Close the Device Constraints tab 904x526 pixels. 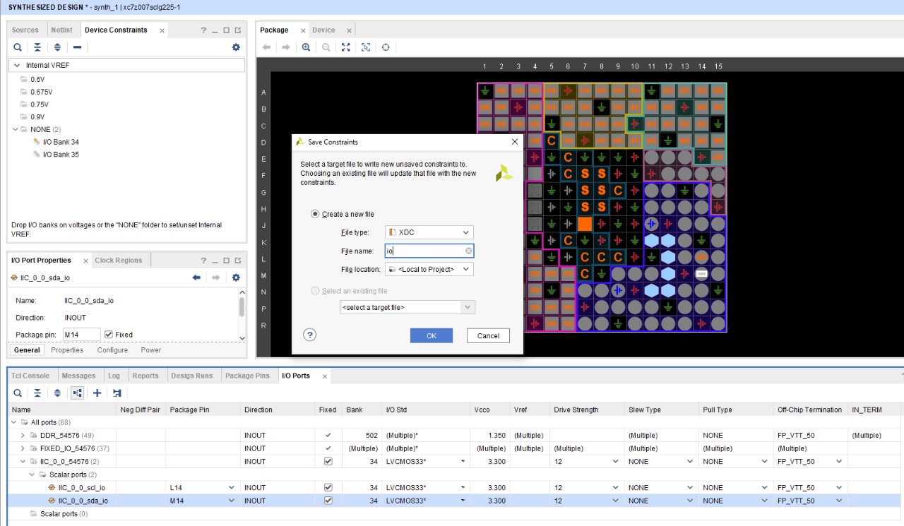[x=162, y=30]
